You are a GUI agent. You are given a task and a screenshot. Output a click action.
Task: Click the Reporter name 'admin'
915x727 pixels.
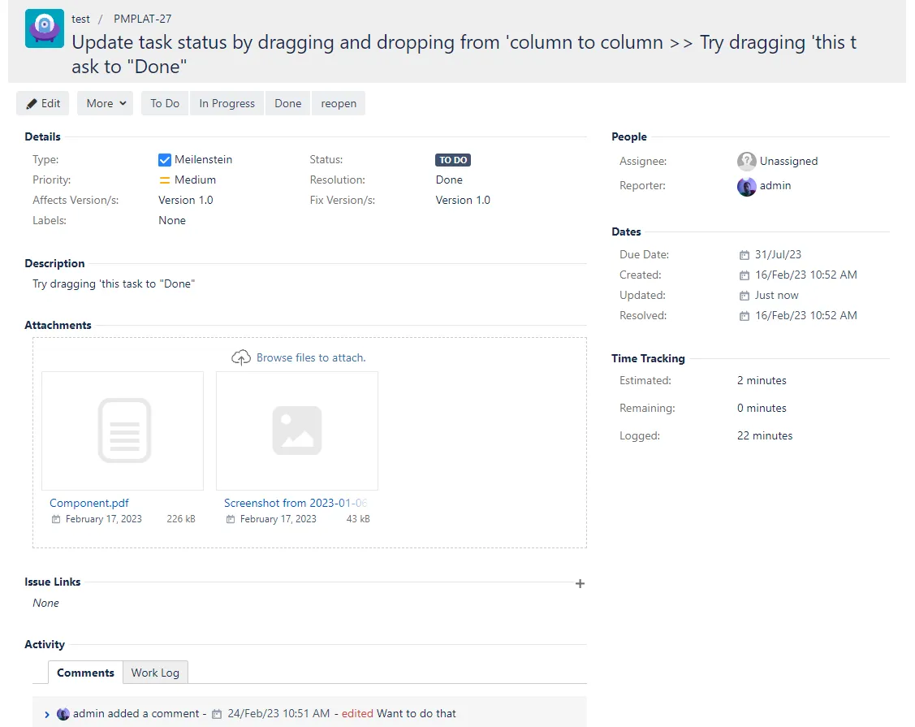pos(775,186)
